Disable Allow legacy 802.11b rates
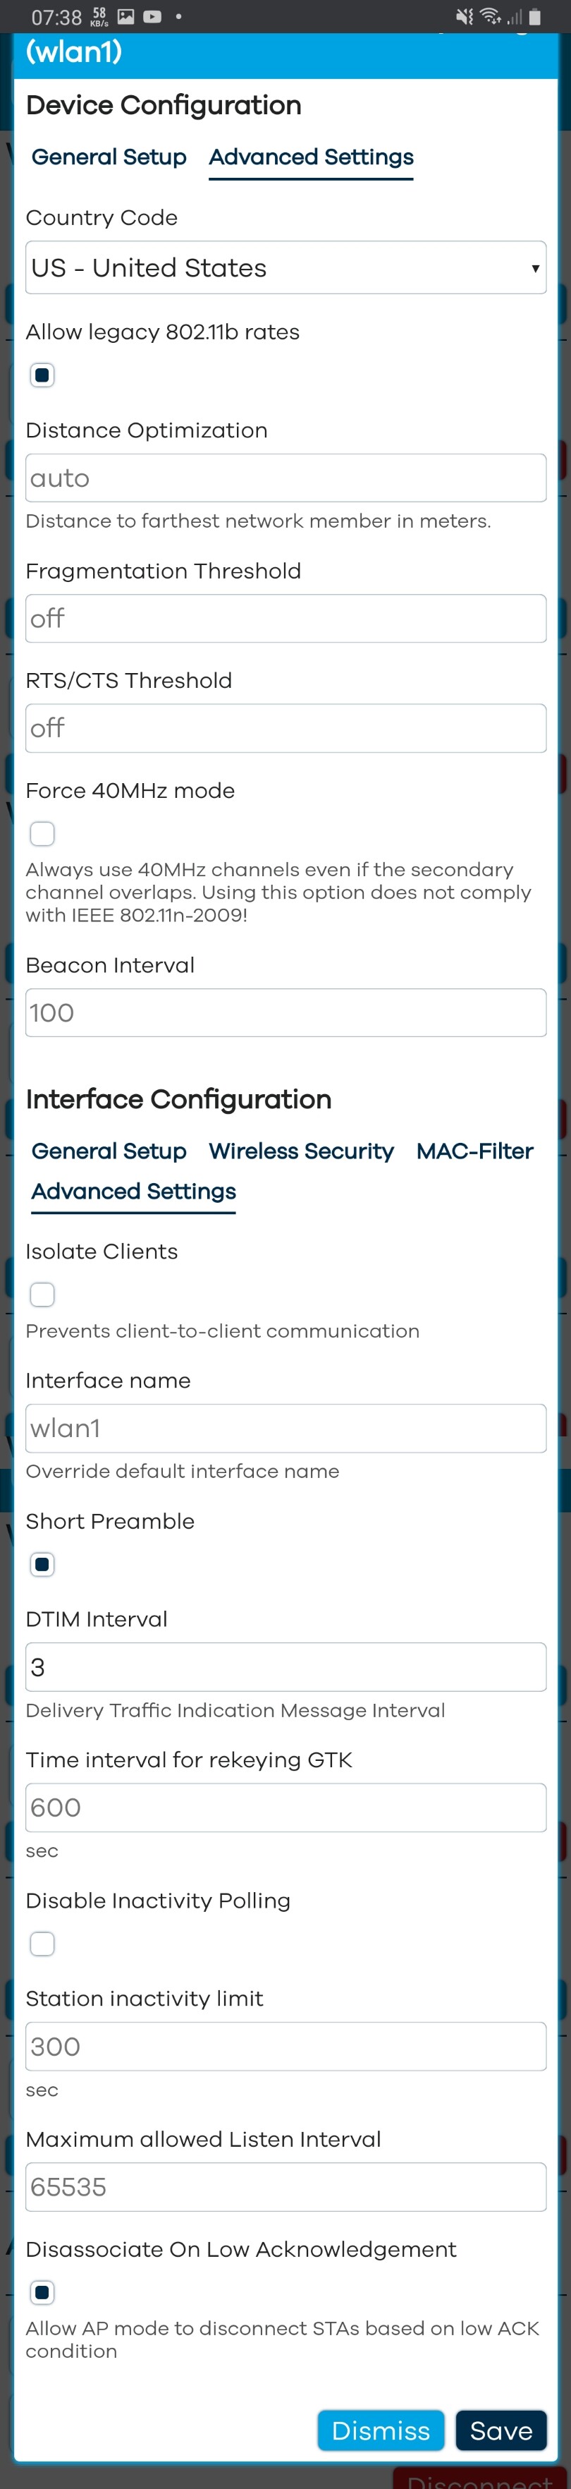Viewport: 571px width, 2489px height. click(x=42, y=375)
